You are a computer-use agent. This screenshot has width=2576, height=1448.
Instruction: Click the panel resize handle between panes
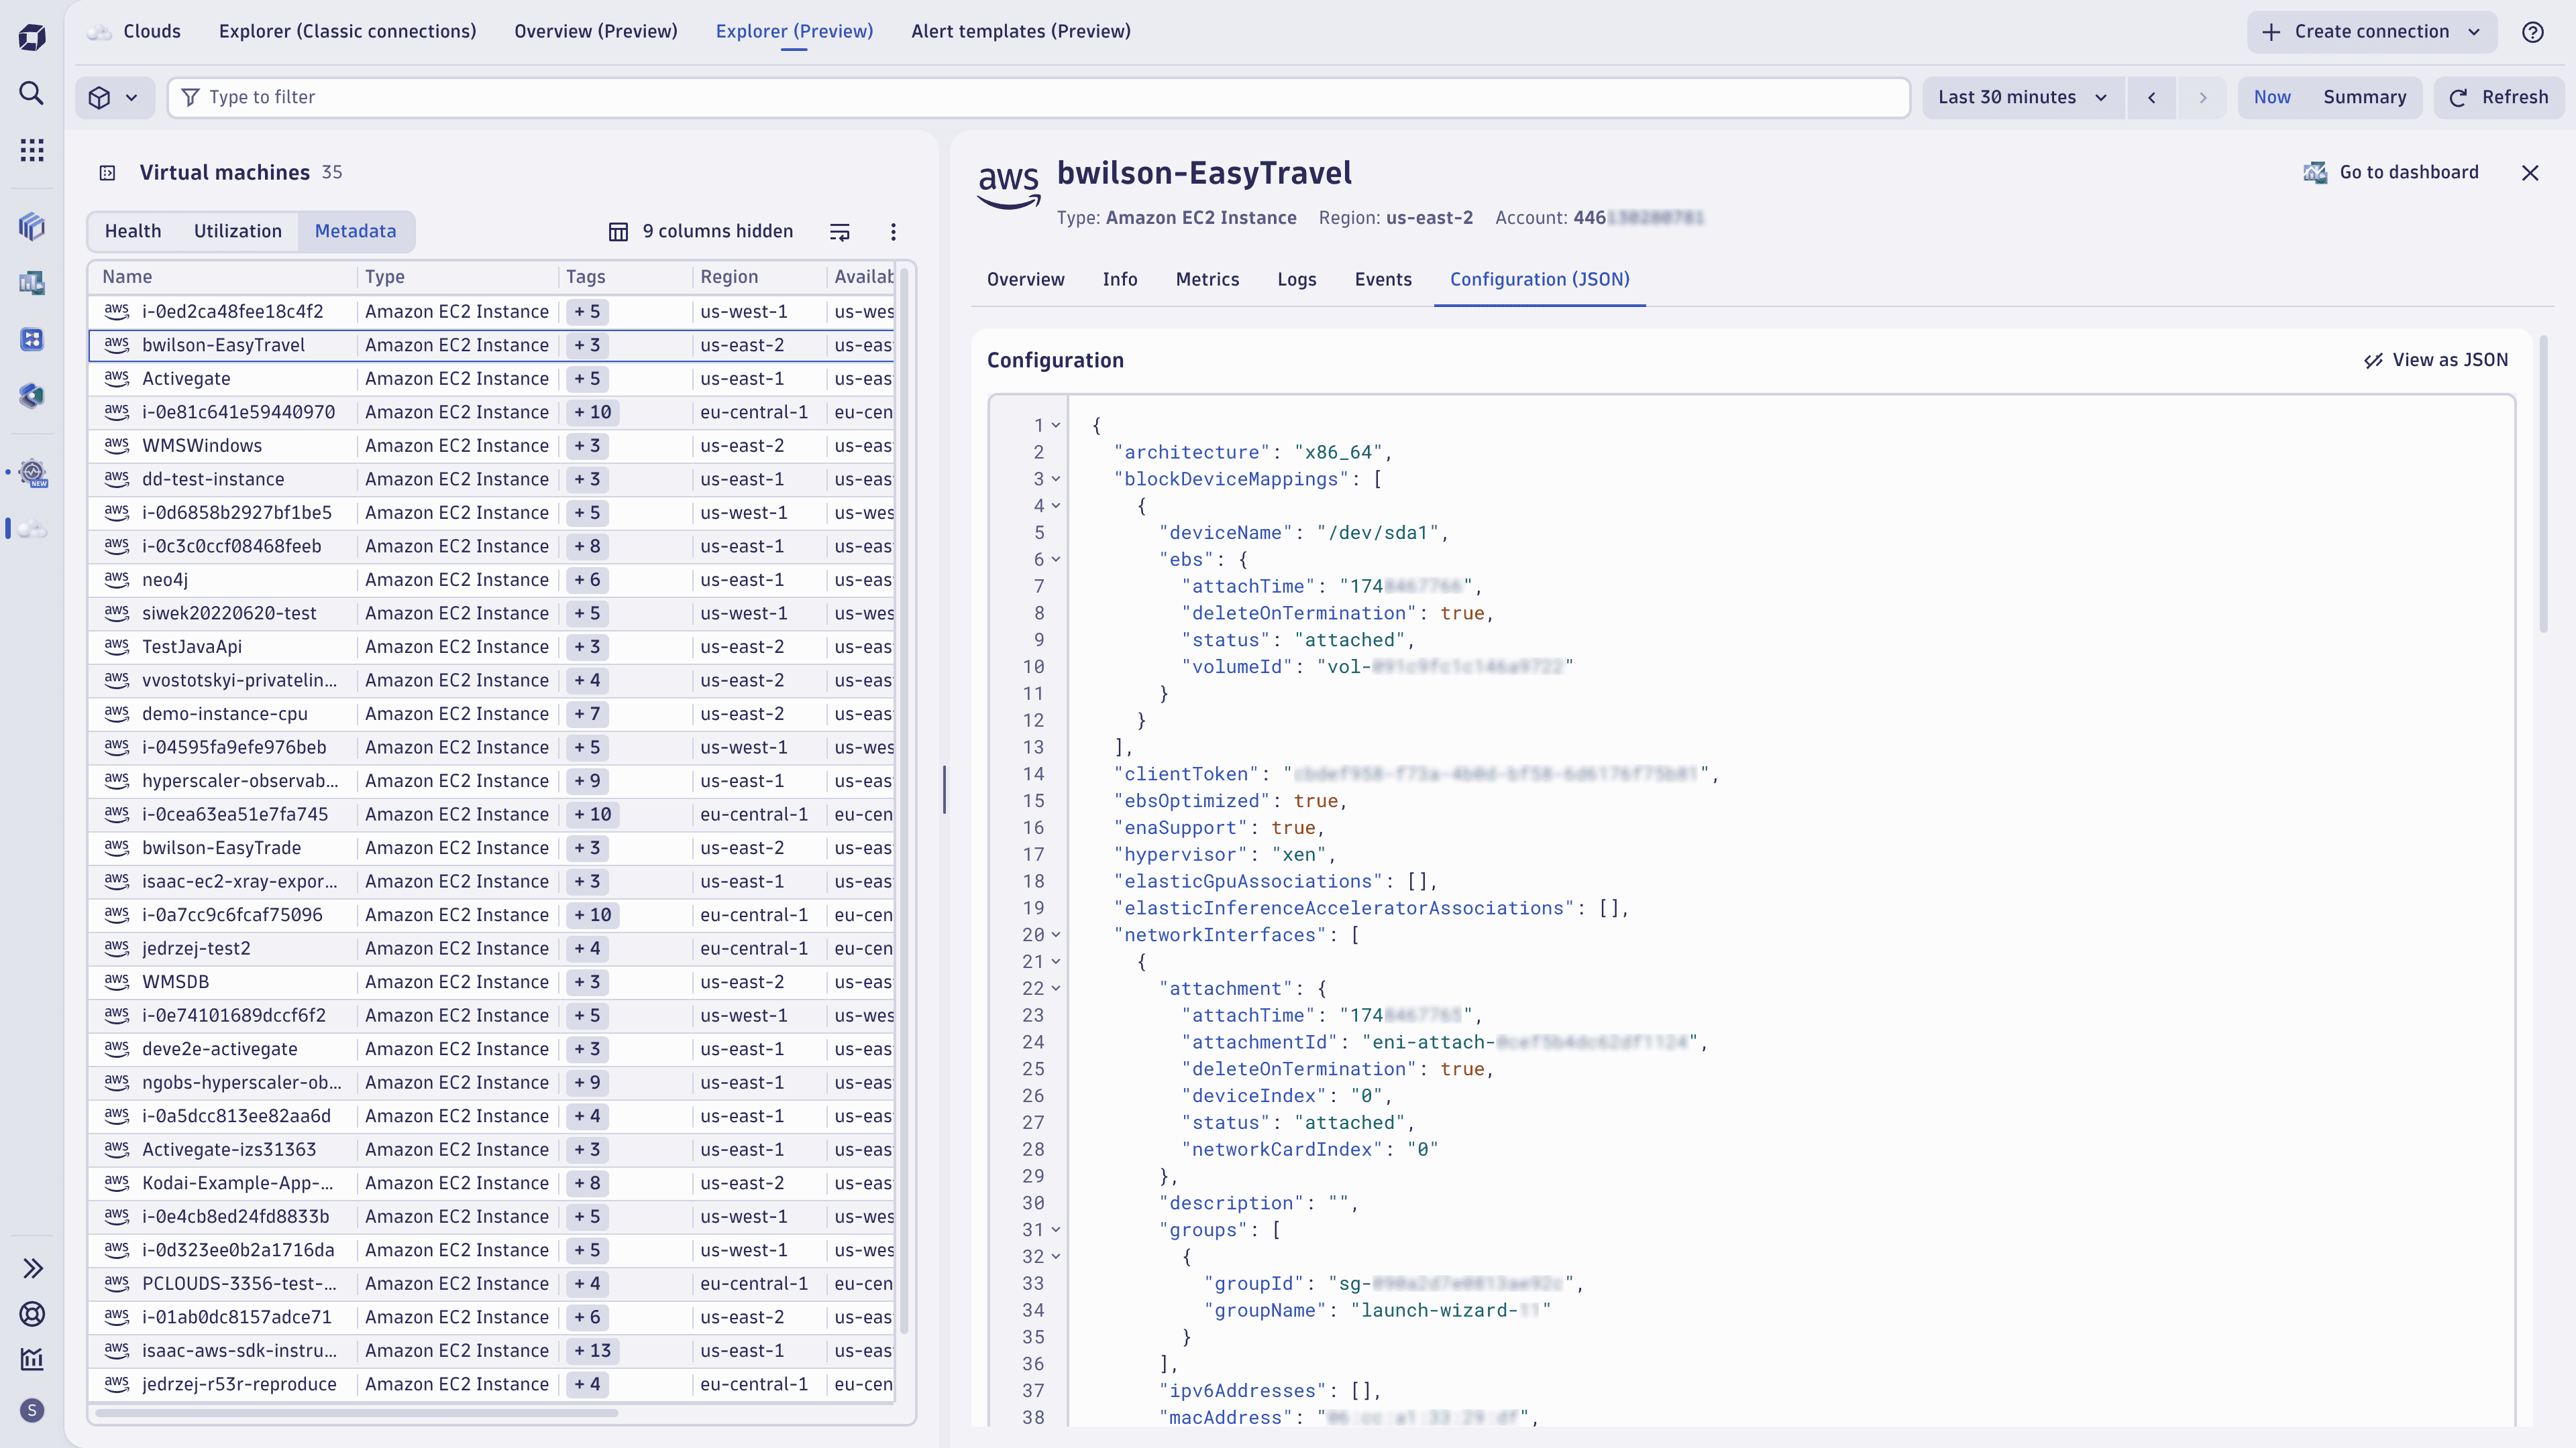point(944,790)
